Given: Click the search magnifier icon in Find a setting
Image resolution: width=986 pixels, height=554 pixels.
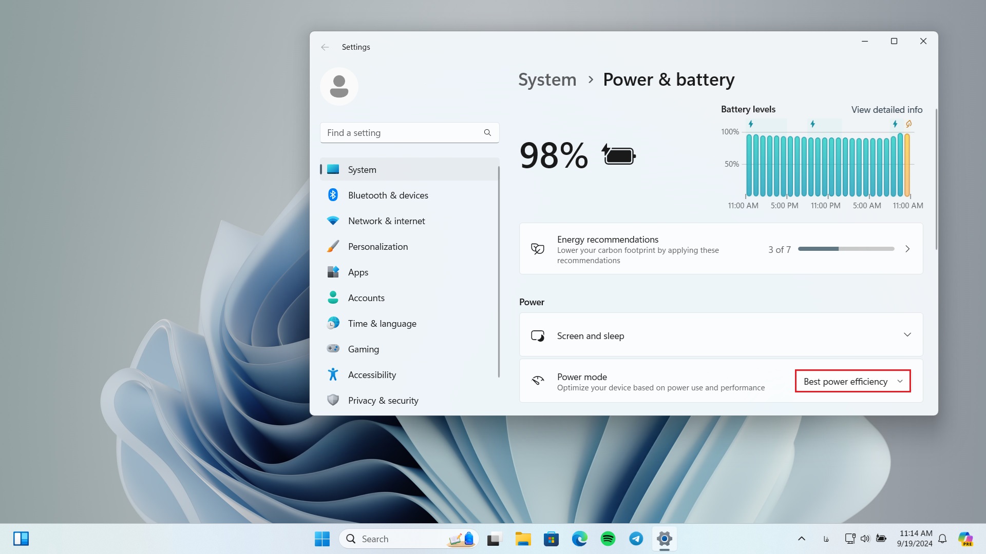Looking at the screenshot, I should 487,133.
